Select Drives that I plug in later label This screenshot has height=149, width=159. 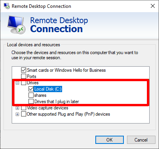(57, 102)
